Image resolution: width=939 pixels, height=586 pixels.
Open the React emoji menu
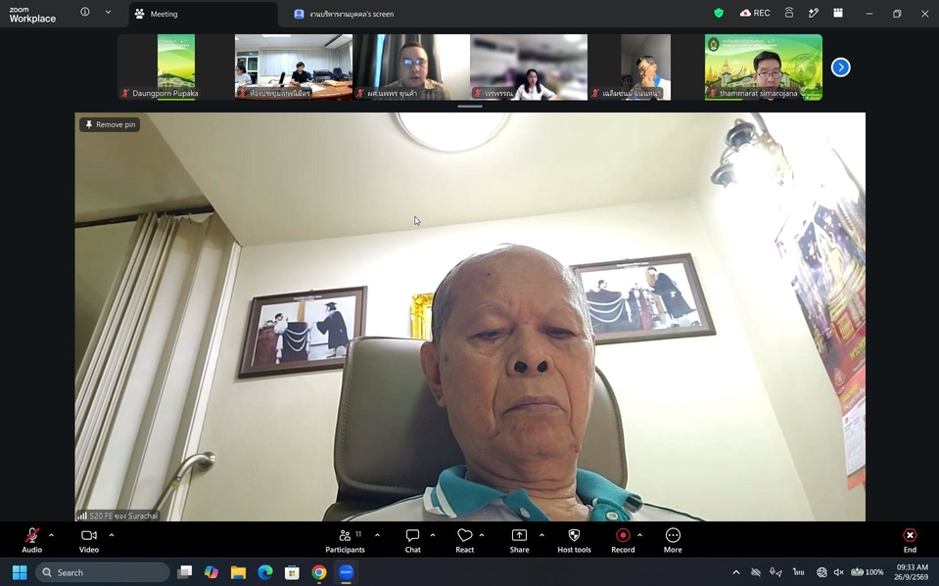(x=465, y=540)
